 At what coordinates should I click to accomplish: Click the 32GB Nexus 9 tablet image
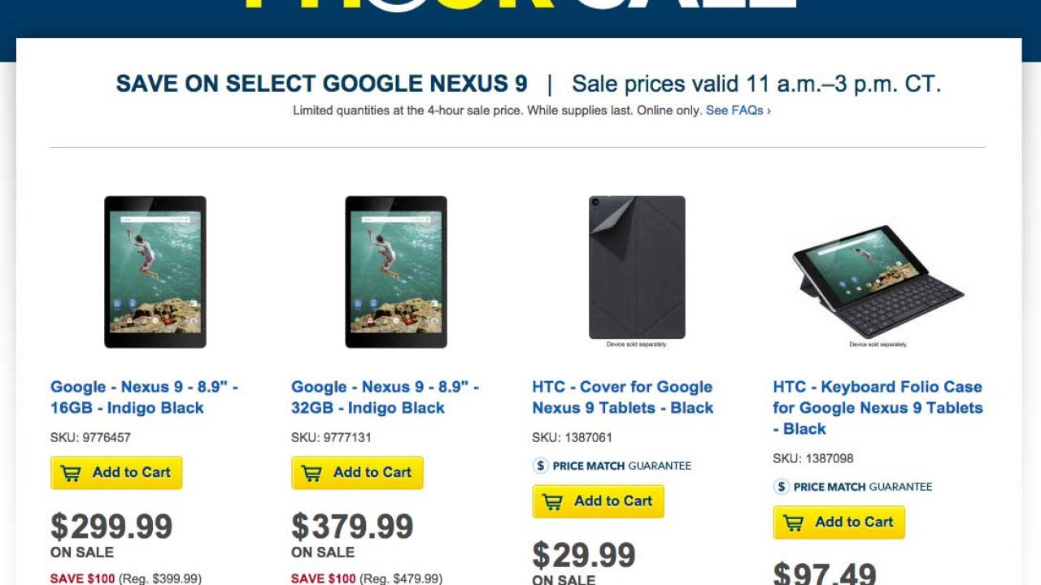pos(396,271)
